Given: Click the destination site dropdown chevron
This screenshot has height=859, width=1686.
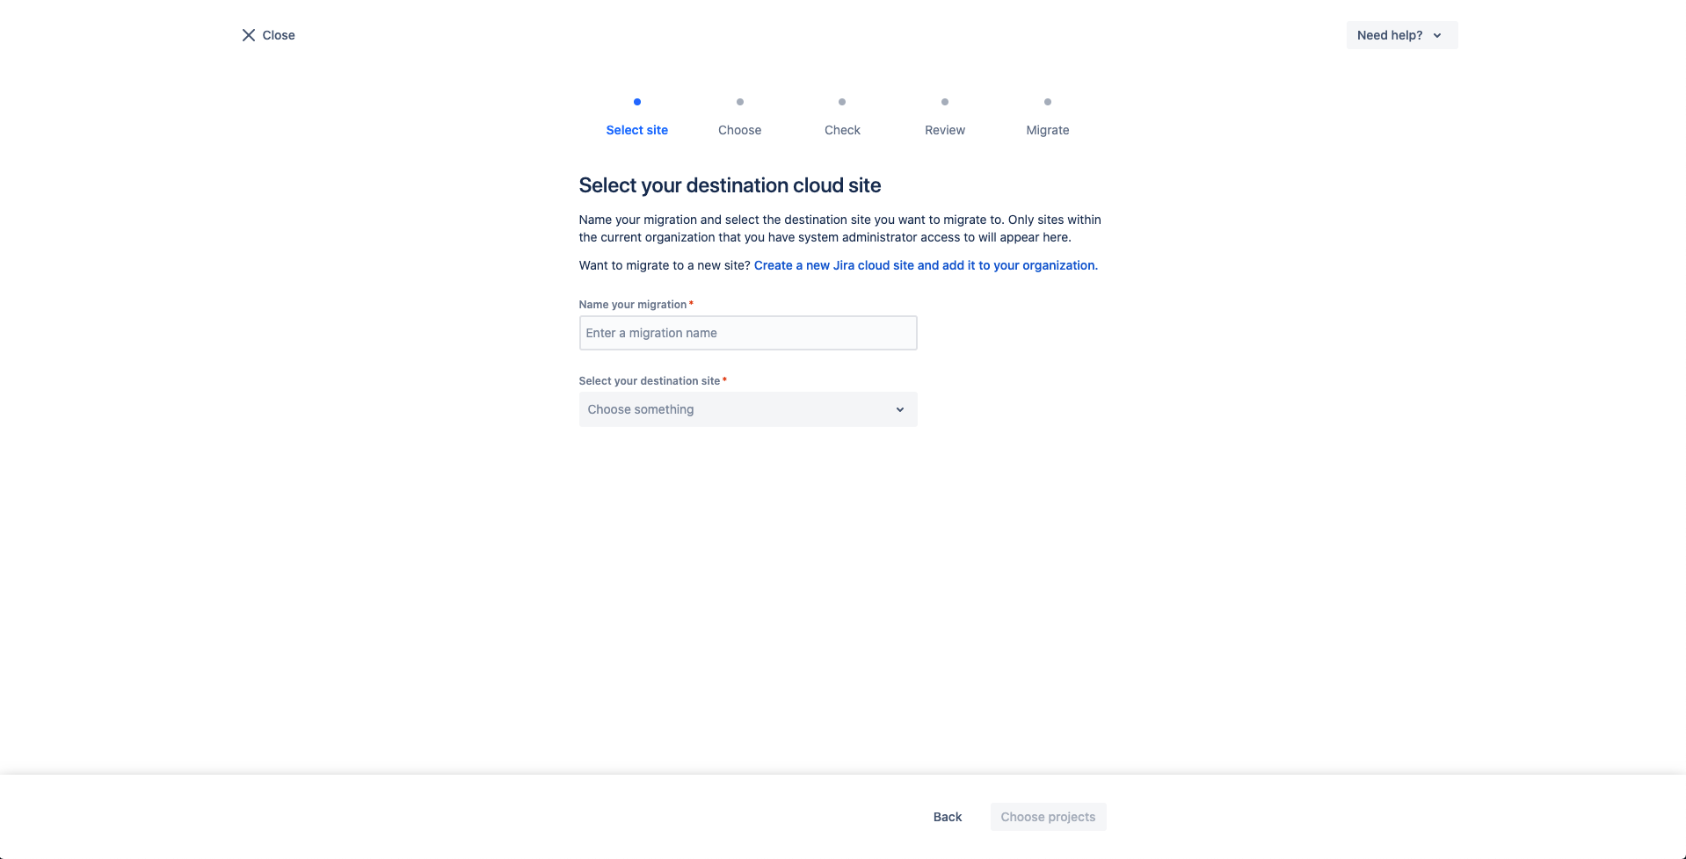Looking at the screenshot, I should [x=900, y=409].
